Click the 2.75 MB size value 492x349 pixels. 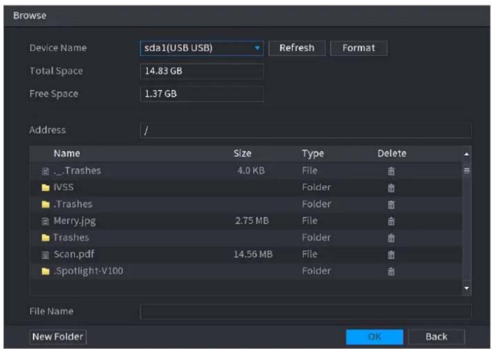252,221
